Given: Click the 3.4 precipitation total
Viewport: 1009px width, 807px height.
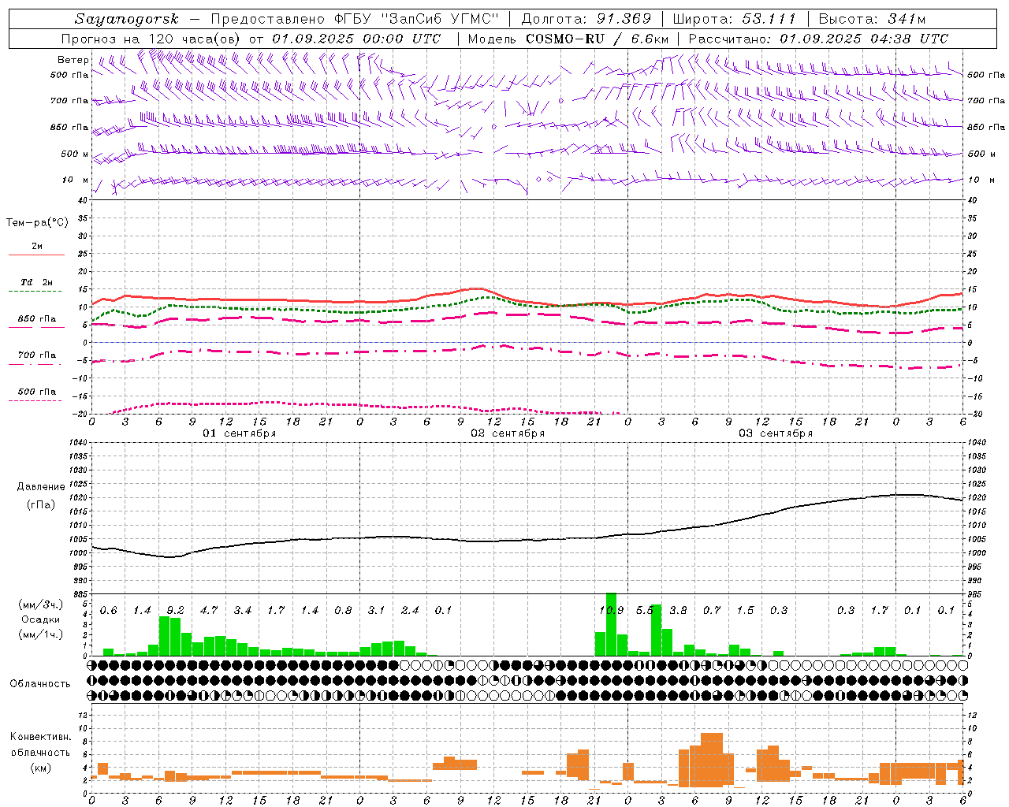Looking at the screenshot, I should pos(243,610).
